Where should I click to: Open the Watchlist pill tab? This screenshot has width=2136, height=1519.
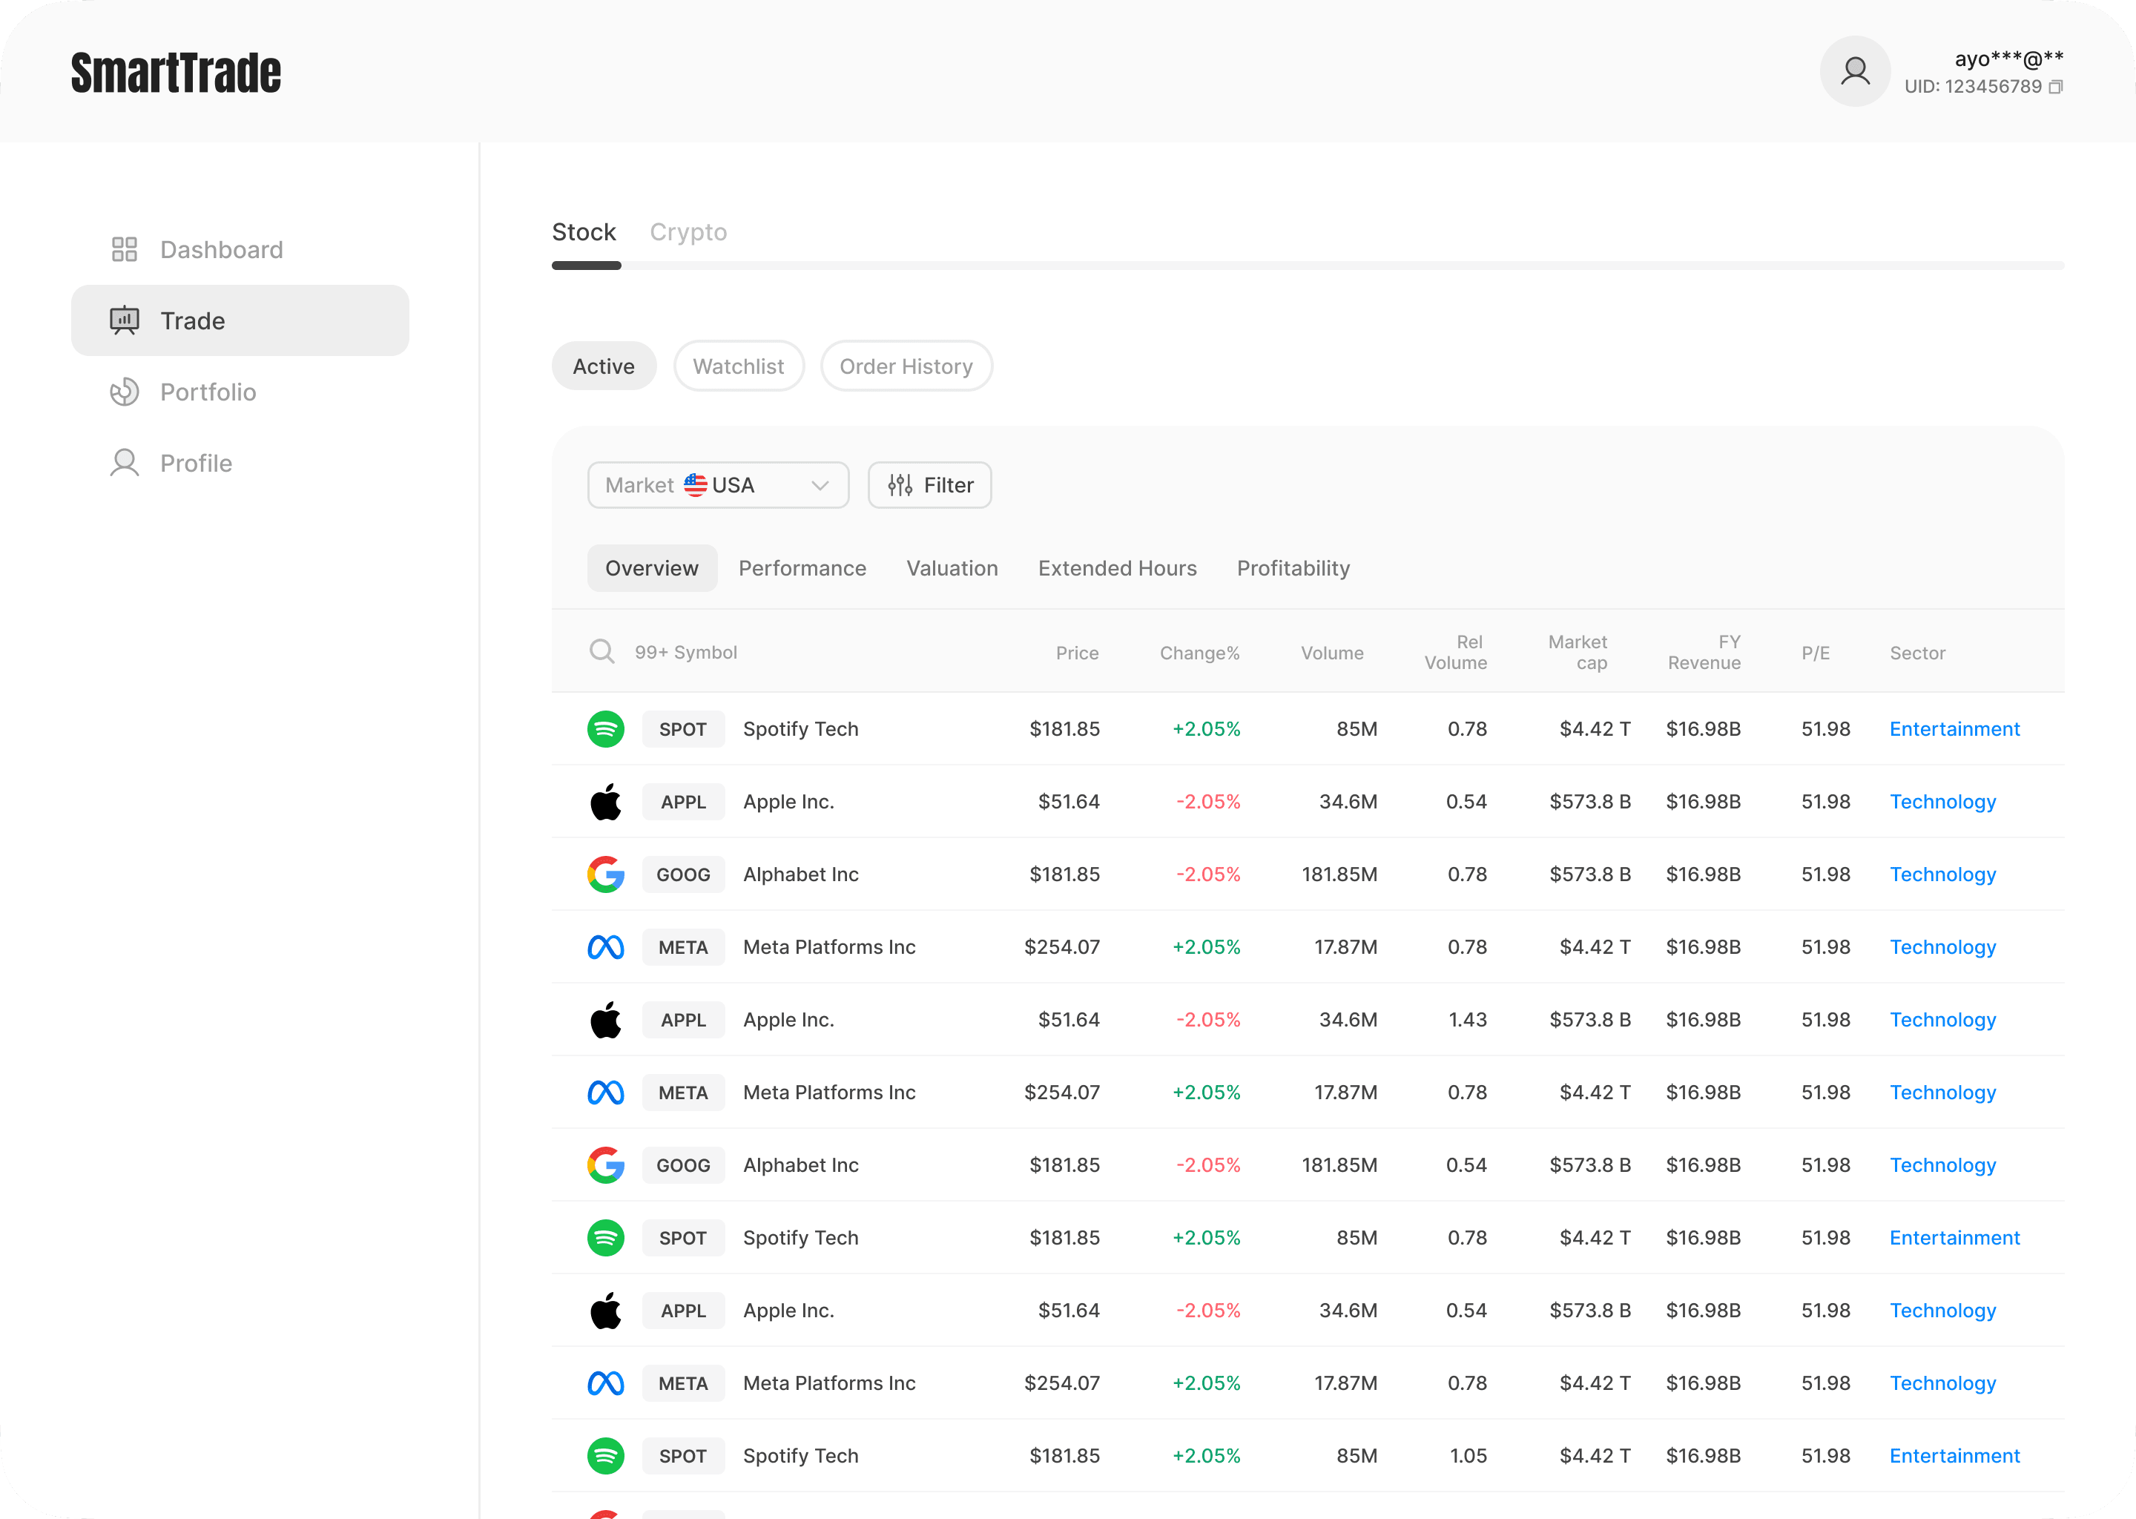(x=738, y=366)
